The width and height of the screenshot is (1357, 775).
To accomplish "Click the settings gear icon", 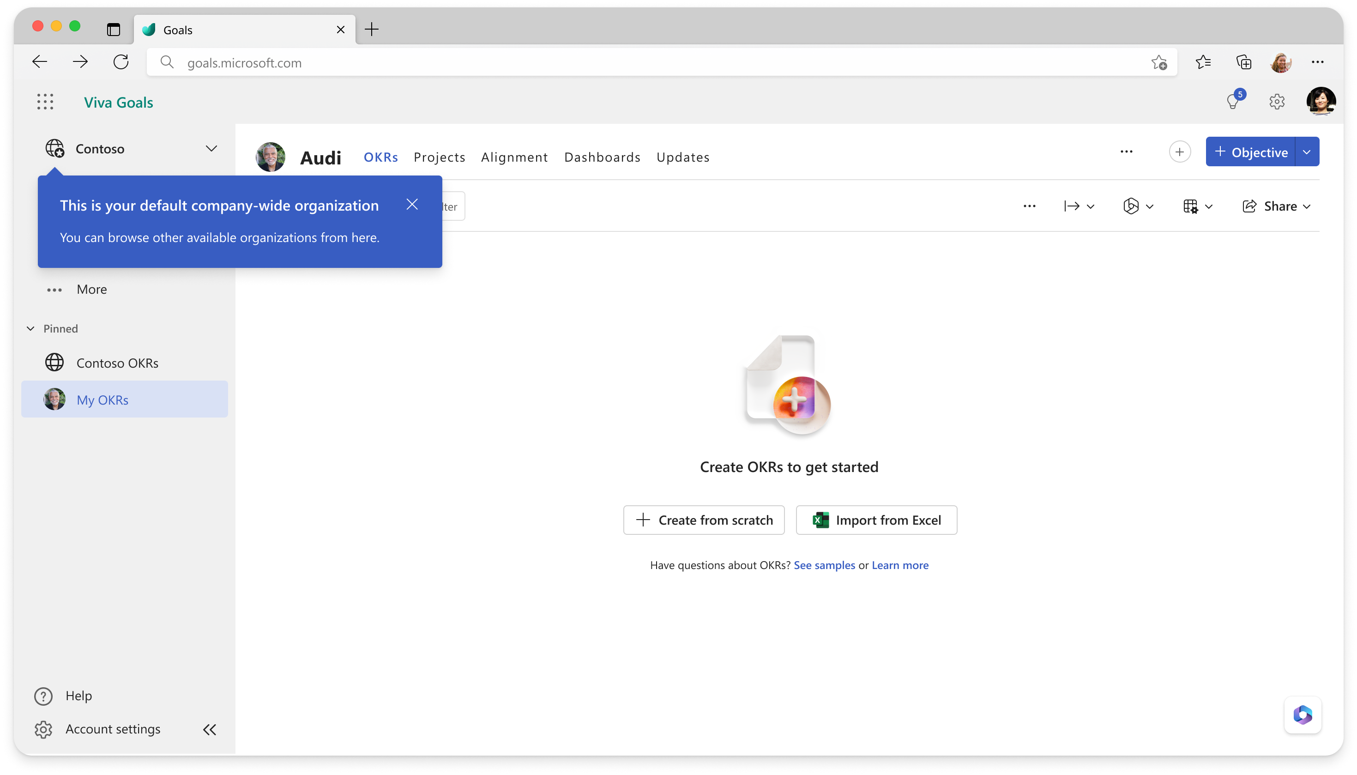I will [x=1277, y=102].
